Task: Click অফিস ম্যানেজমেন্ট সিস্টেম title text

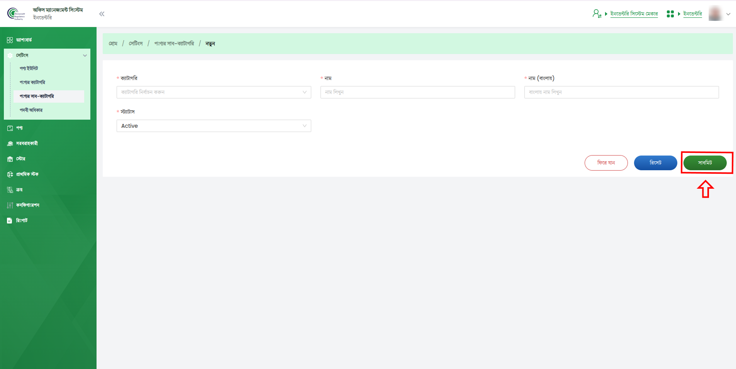Action: click(58, 10)
